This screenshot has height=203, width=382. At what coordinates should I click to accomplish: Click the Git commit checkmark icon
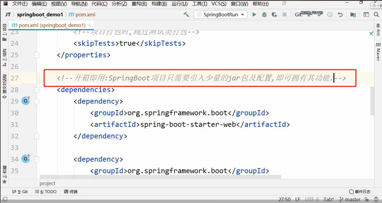(320, 15)
